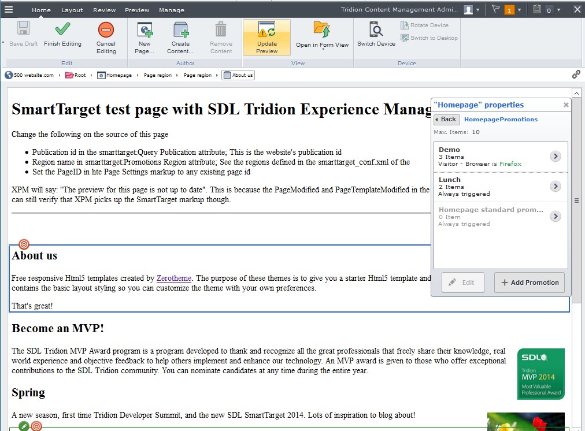Open Lunch promotion details chevron
Image resolution: width=585 pixels, height=431 pixels.
(556, 186)
